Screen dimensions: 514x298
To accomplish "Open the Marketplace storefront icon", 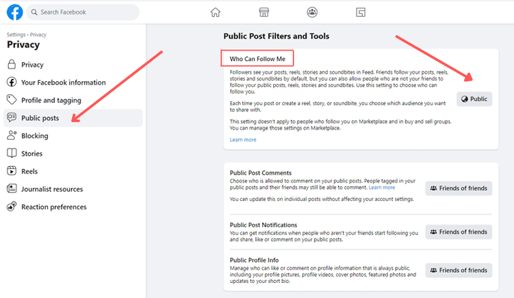I will (x=264, y=12).
